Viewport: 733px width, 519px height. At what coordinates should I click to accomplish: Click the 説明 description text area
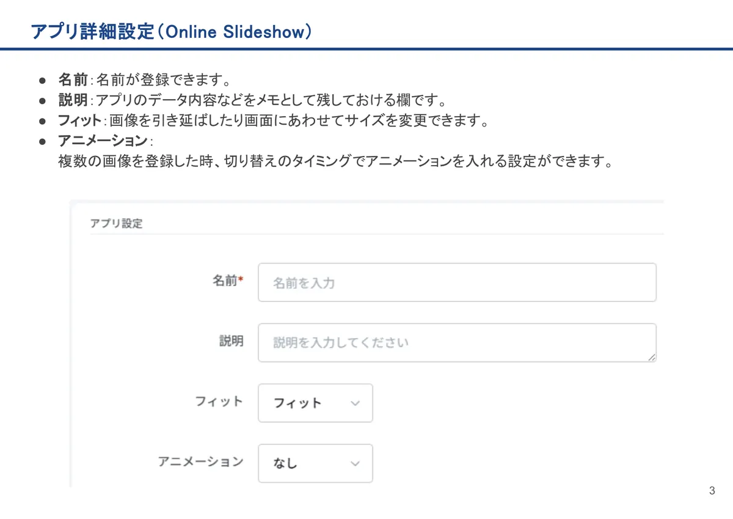point(457,342)
